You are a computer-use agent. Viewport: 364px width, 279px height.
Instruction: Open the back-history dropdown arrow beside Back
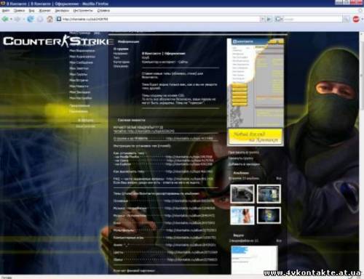point(11,19)
